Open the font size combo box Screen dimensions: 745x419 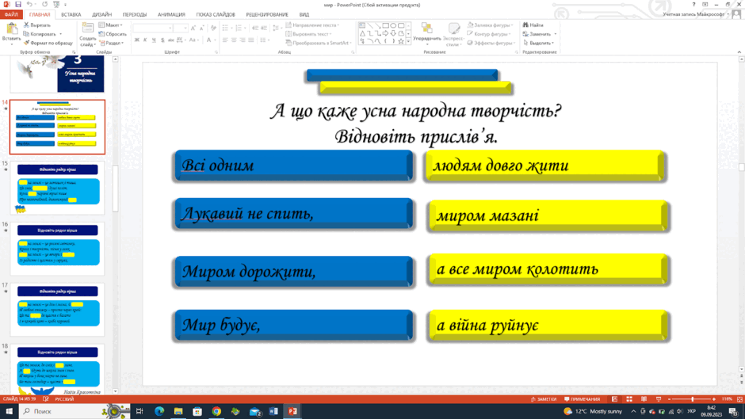(x=181, y=29)
